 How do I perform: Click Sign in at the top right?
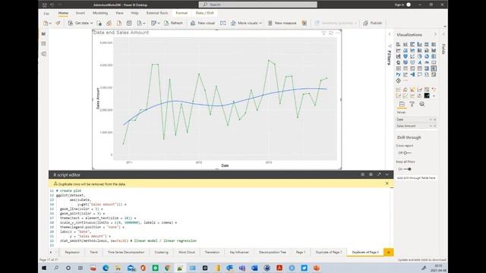[x=399, y=5]
